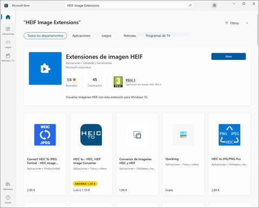Screen dimensions: 259x208
Task: Click the 45 Clasificación count
Action: click(x=94, y=80)
